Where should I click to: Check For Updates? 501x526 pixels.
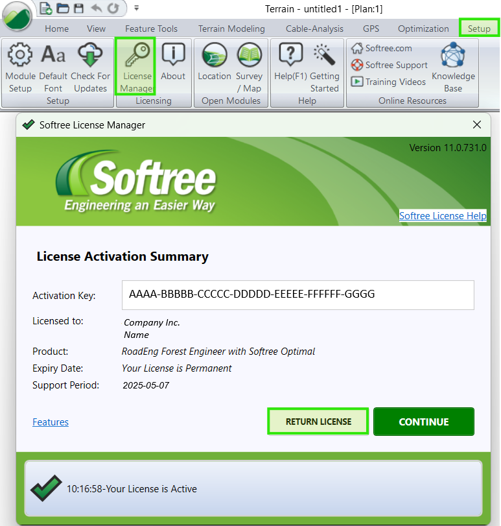(x=90, y=67)
